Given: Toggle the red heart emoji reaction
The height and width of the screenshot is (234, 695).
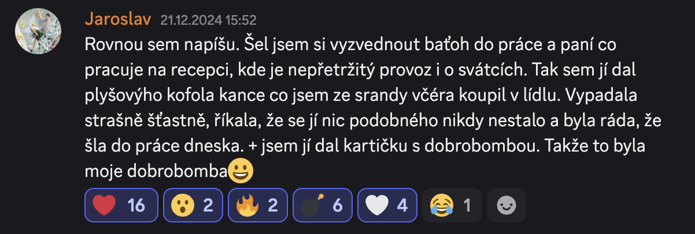Looking at the screenshot, I should click(121, 205).
